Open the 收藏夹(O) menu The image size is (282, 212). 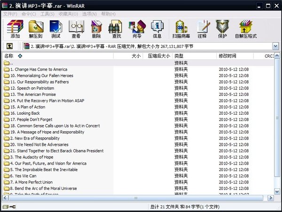68,14
